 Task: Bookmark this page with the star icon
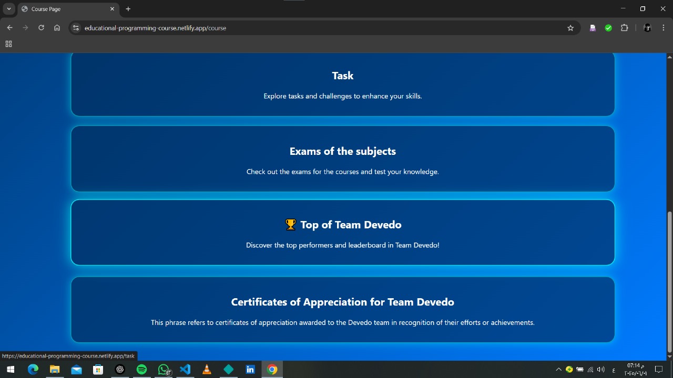coord(570,28)
